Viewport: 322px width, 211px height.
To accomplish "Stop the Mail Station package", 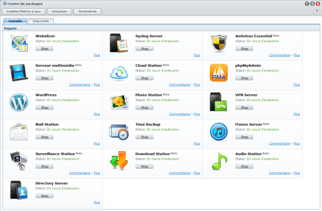I will 44,137.
